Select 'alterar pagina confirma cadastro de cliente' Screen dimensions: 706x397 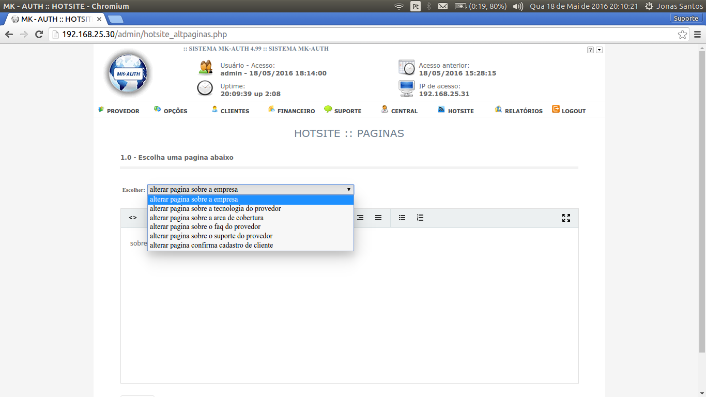click(211, 246)
